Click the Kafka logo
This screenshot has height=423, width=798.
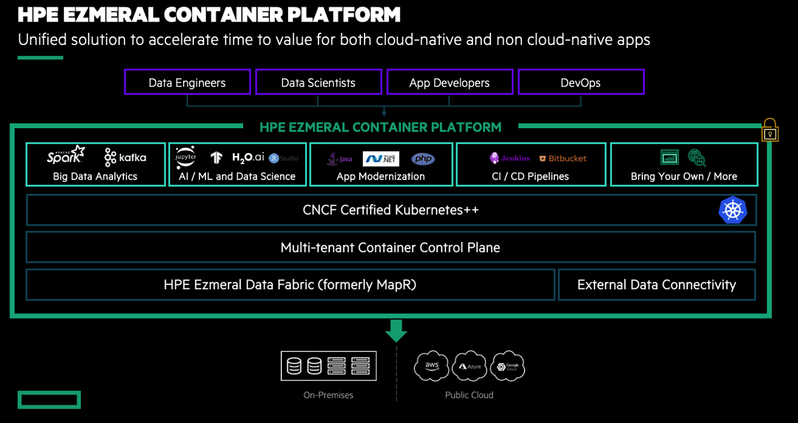(x=125, y=157)
